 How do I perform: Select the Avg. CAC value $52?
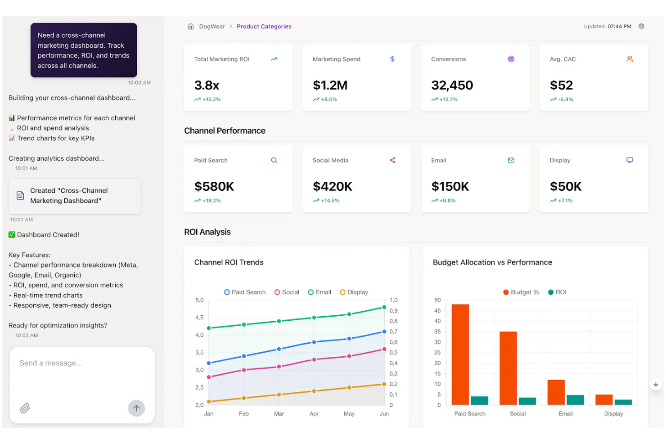pyautogui.click(x=561, y=85)
